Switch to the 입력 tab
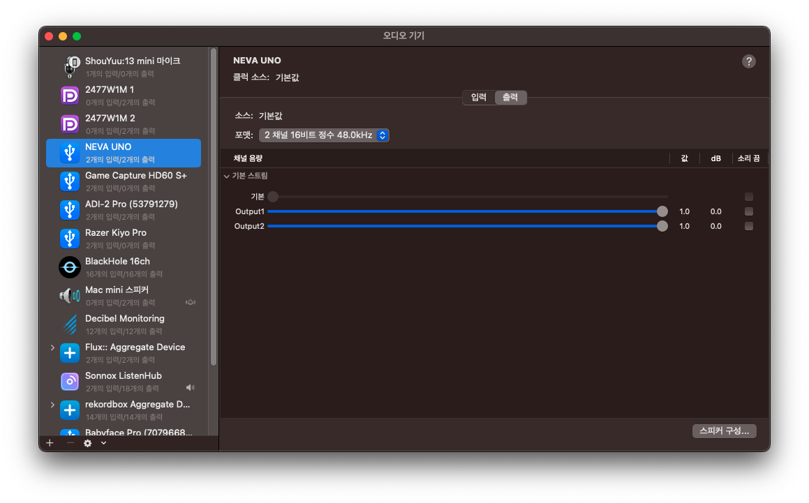This screenshot has width=809, height=503. pyautogui.click(x=479, y=97)
